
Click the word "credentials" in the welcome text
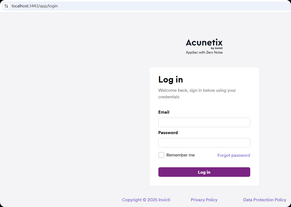[x=169, y=97]
